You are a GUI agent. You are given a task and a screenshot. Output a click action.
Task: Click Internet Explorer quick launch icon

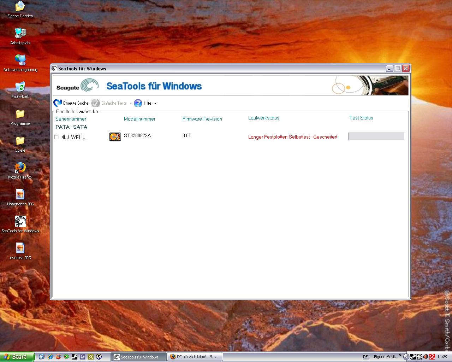50,357
